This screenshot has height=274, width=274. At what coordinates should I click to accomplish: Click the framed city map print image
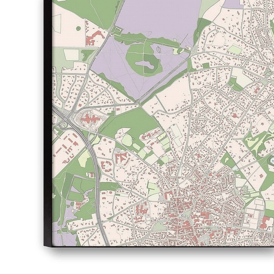click(x=163, y=123)
